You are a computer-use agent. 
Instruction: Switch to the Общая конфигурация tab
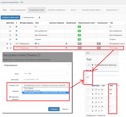pyautogui.click(x=18, y=10)
